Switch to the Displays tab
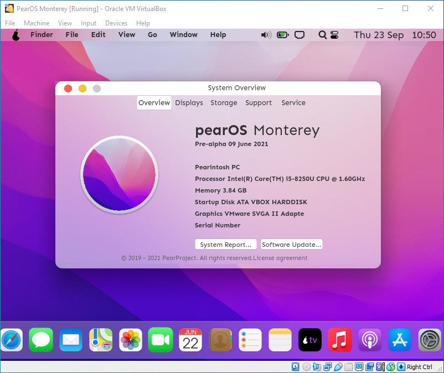Image resolution: width=444 pixels, height=373 pixels. [x=189, y=103]
